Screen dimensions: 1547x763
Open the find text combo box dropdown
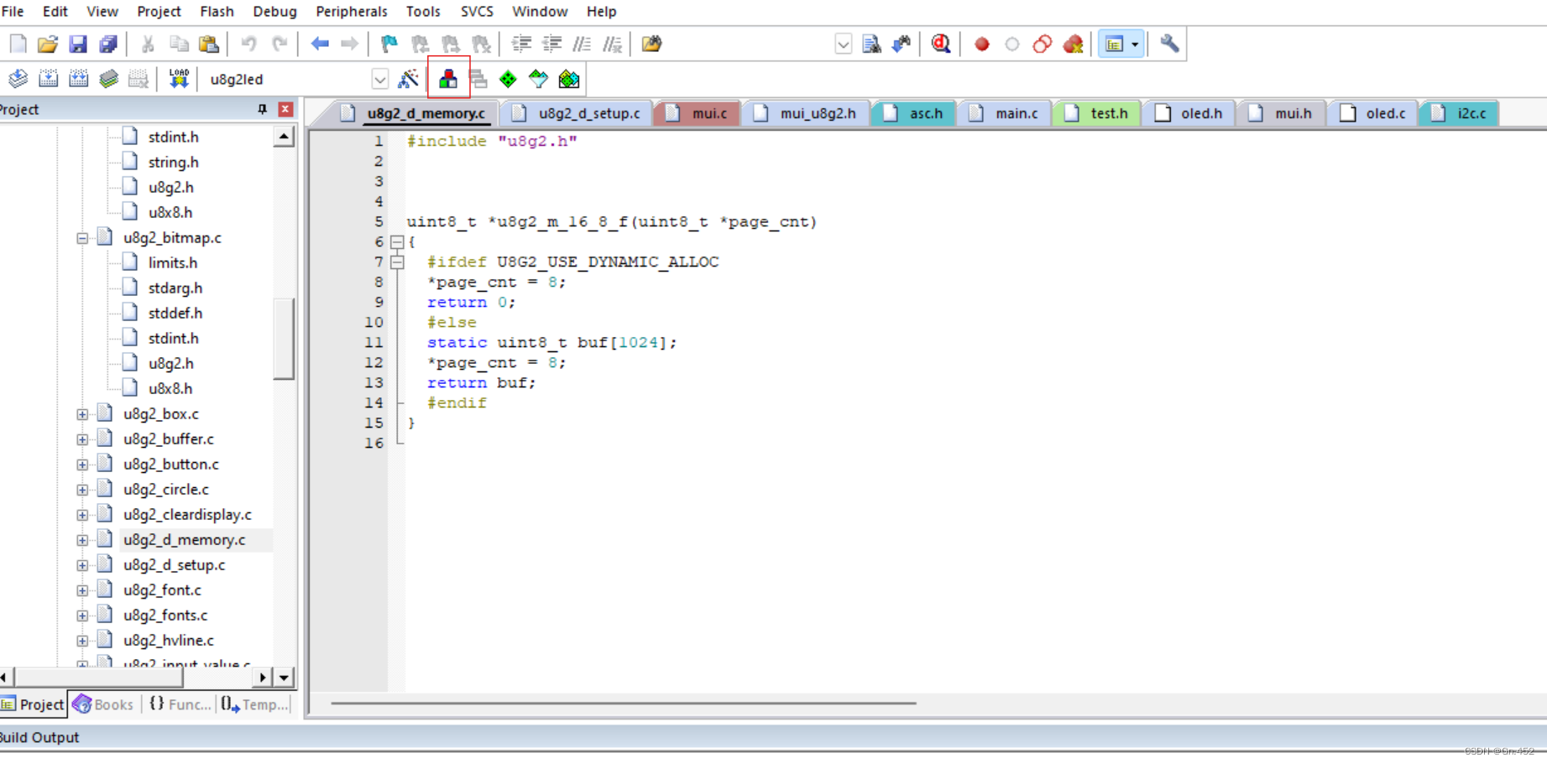(x=844, y=44)
